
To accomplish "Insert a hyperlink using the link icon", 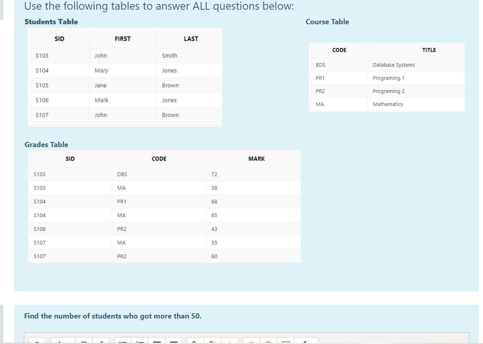I will click(x=195, y=342).
